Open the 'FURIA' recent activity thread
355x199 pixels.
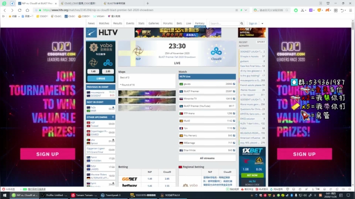[x=252, y=128]
